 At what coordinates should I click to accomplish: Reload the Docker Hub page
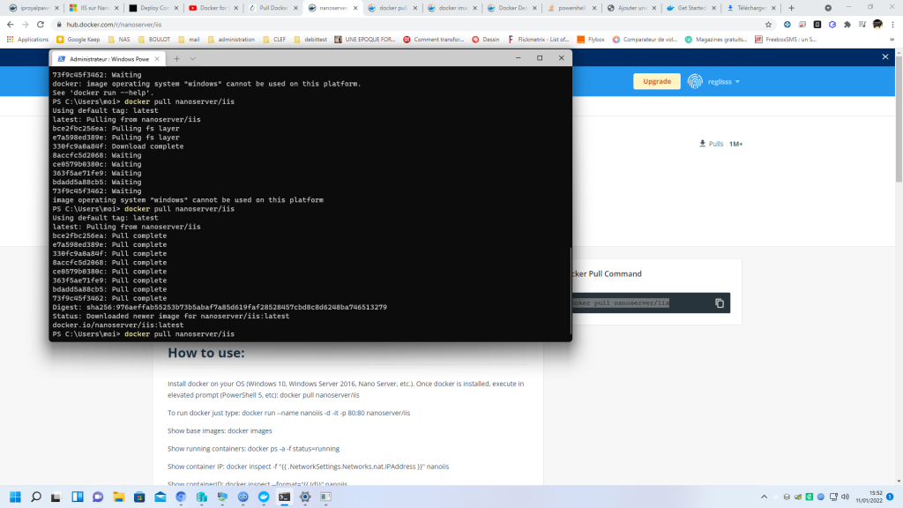(42, 25)
